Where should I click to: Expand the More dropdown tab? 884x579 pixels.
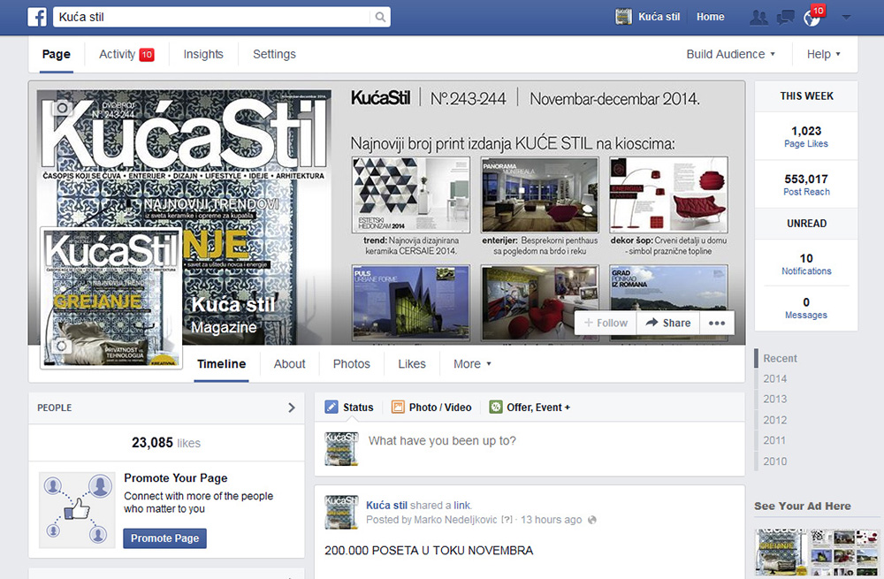(x=472, y=364)
